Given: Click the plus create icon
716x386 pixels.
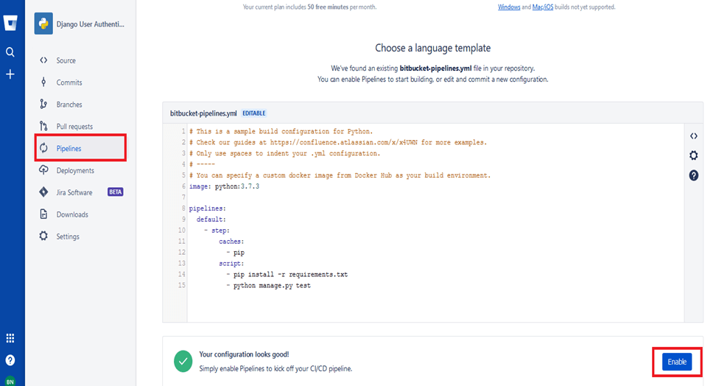Looking at the screenshot, I should pyautogui.click(x=10, y=74).
